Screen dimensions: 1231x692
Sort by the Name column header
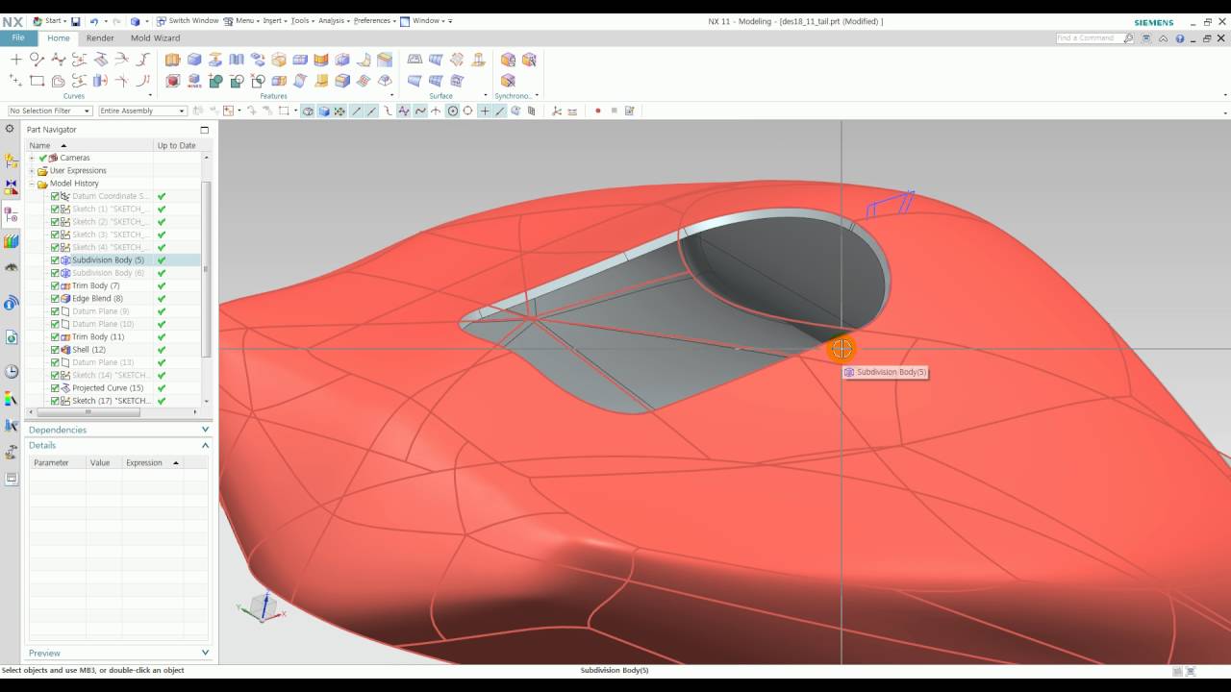88,145
